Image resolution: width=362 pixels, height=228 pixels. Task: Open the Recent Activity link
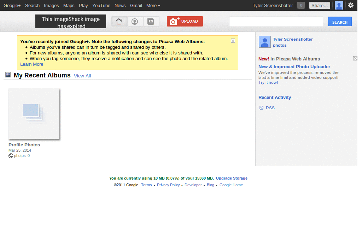tap(274, 97)
